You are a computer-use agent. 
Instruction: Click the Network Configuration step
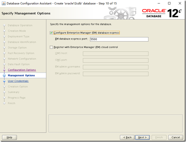point(22,59)
